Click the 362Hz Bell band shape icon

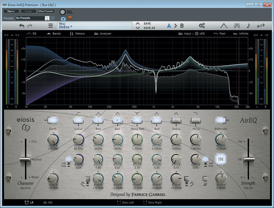coord(98,114)
